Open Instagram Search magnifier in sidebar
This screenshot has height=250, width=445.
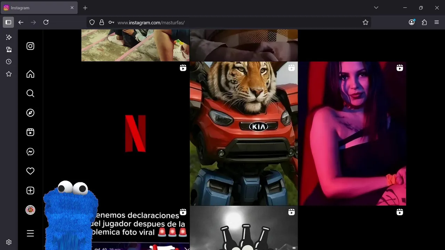(30, 93)
